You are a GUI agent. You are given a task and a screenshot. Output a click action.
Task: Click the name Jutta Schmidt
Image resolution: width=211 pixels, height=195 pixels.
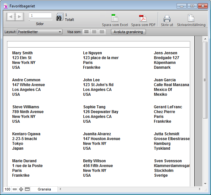coord(167,134)
